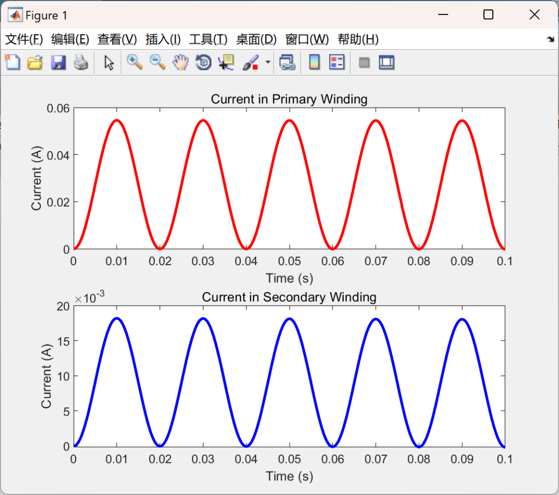Click the Hide Plot Tools icon
Viewport: 559px width, 495px height.
tap(364, 63)
